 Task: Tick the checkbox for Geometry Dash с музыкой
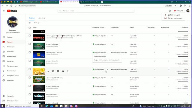point(29,52)
